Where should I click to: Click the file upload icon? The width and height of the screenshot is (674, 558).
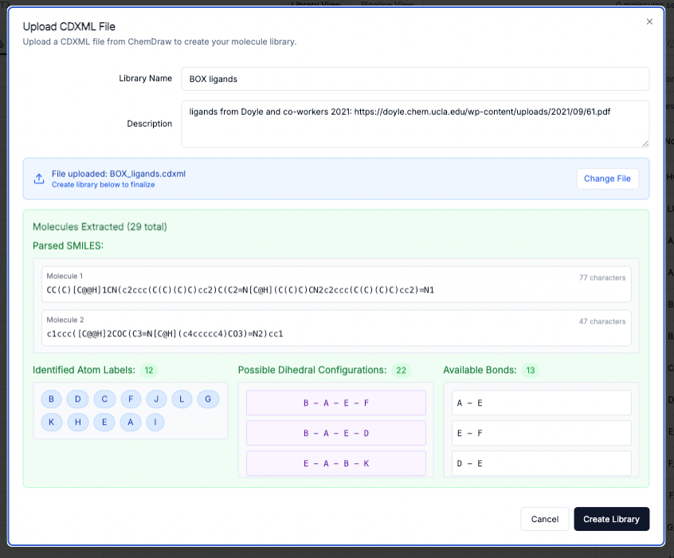pos(38,179)
